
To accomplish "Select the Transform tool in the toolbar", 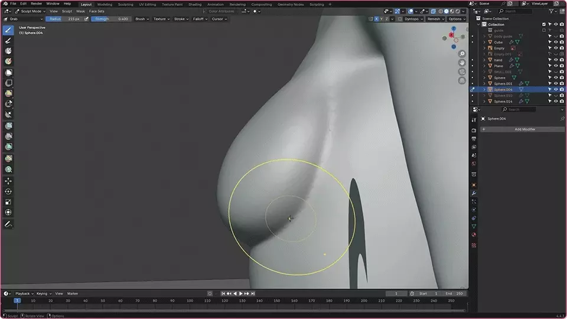I will click(x=8, y=212).
